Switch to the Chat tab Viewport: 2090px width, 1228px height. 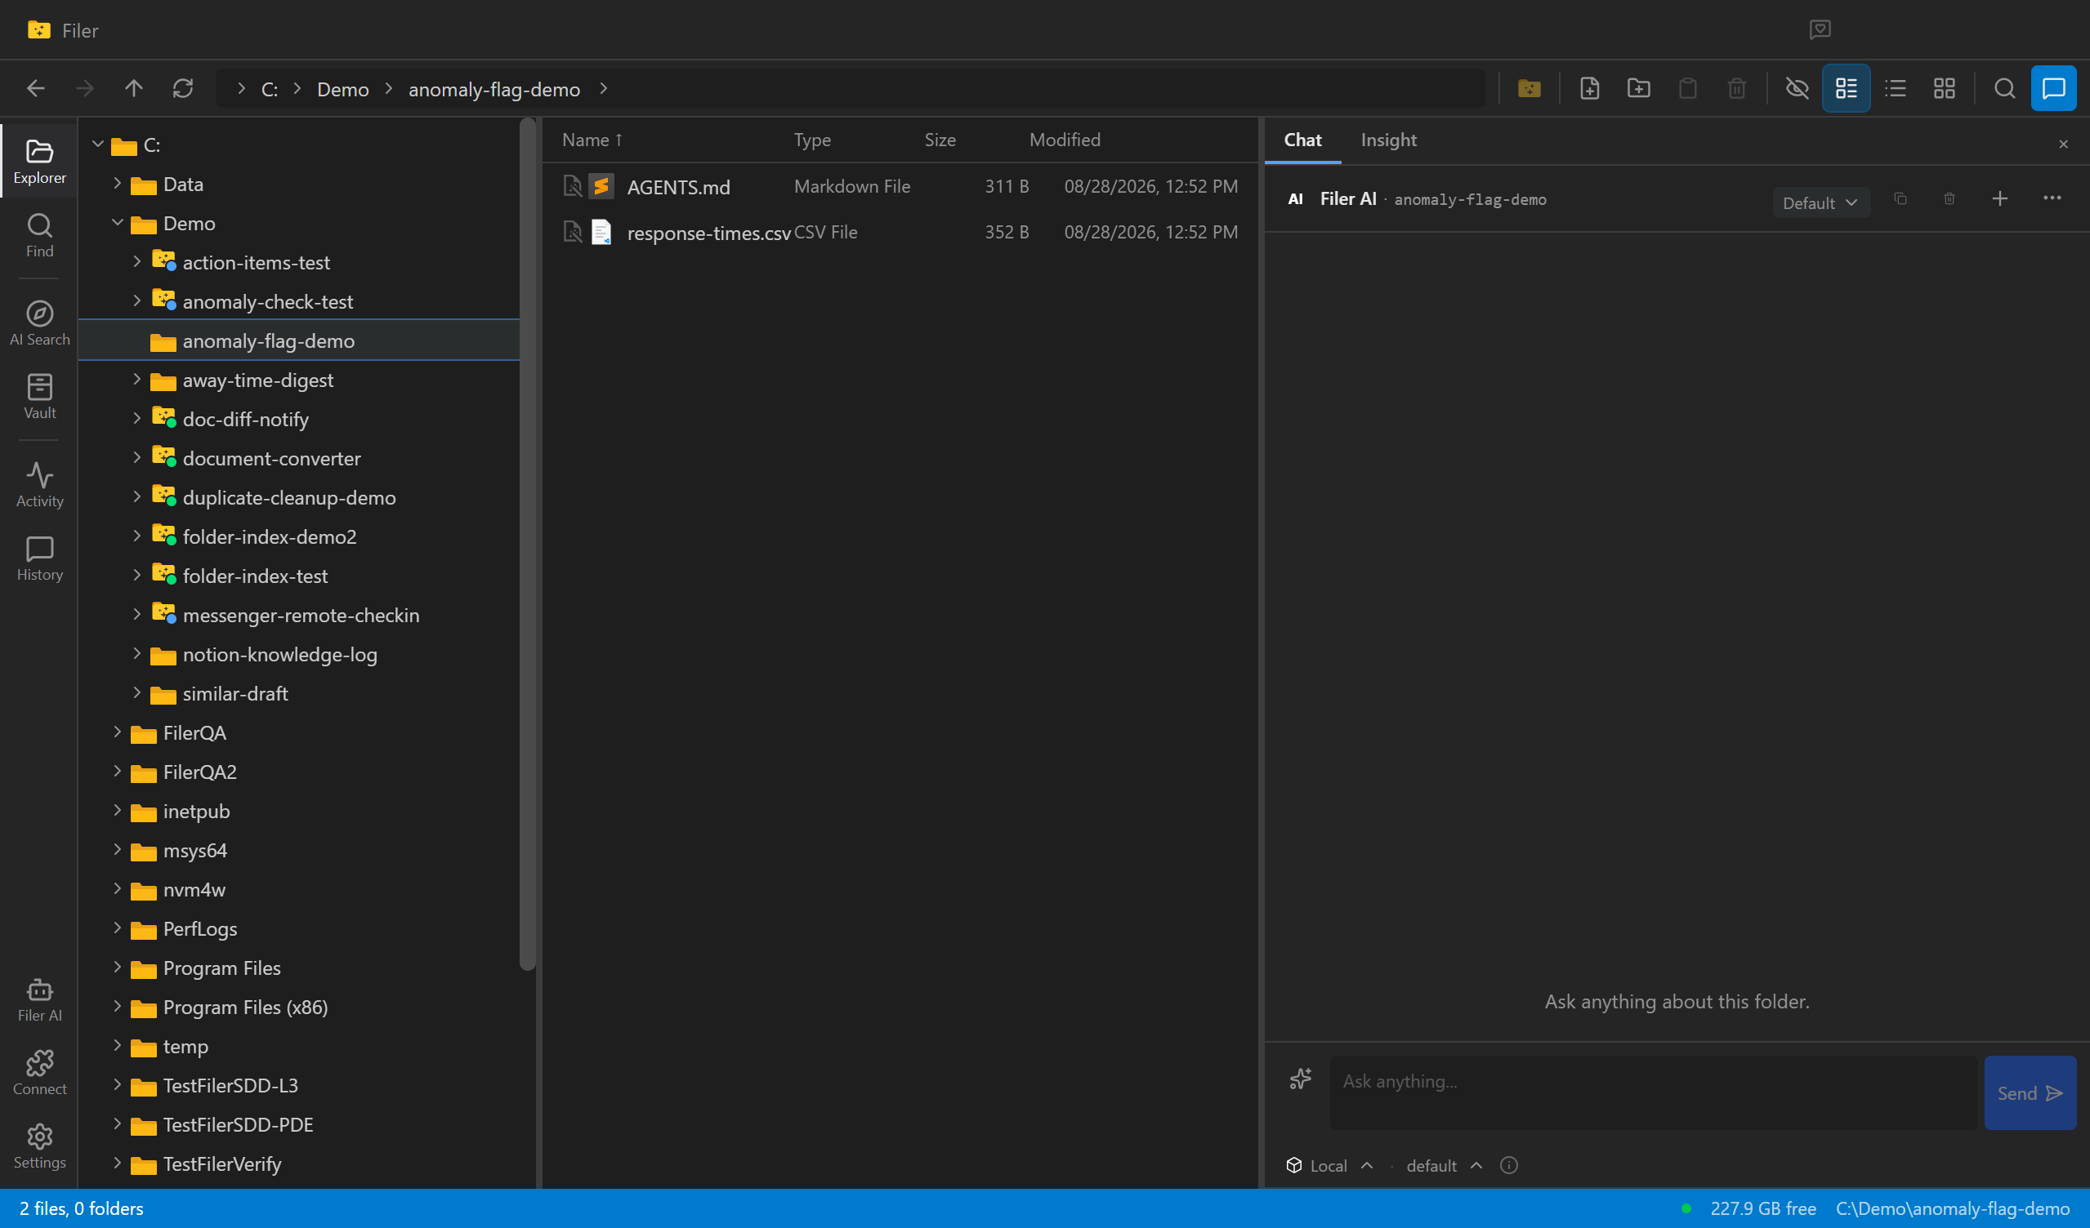click(x=1302, y=140)
